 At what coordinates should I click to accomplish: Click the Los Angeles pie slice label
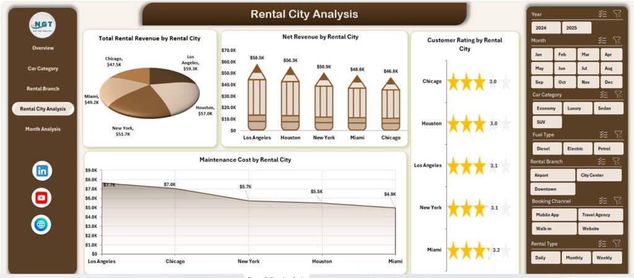[190, 63]
